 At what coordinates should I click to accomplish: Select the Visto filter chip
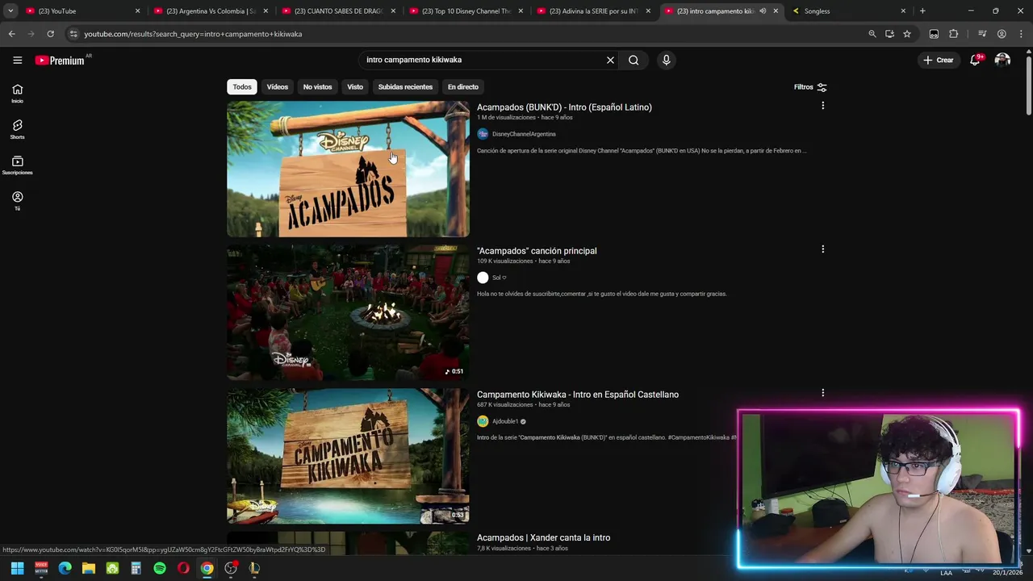(355, 87)
